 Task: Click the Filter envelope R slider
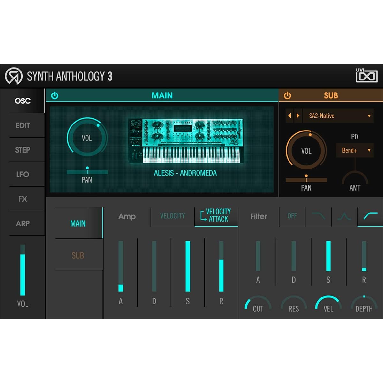point(364,256)
